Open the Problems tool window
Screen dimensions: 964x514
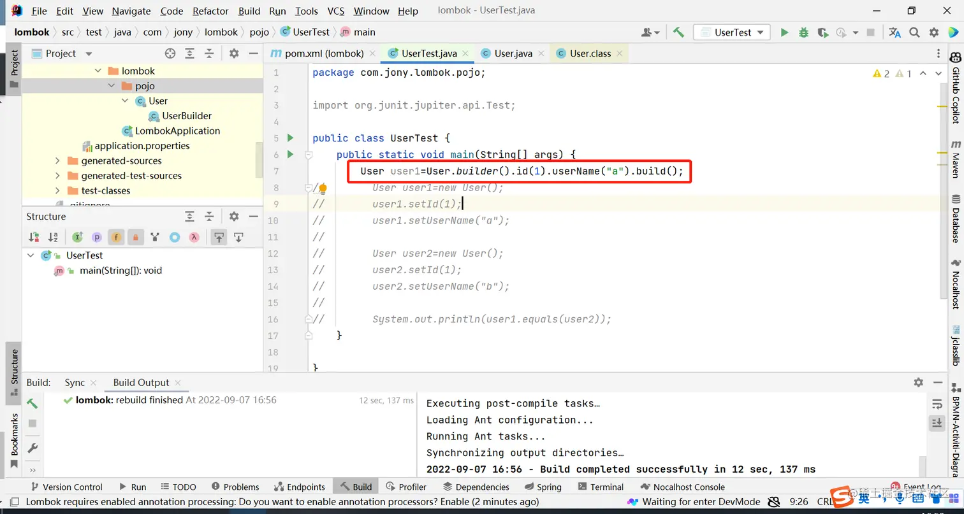(x=235, y=487)
